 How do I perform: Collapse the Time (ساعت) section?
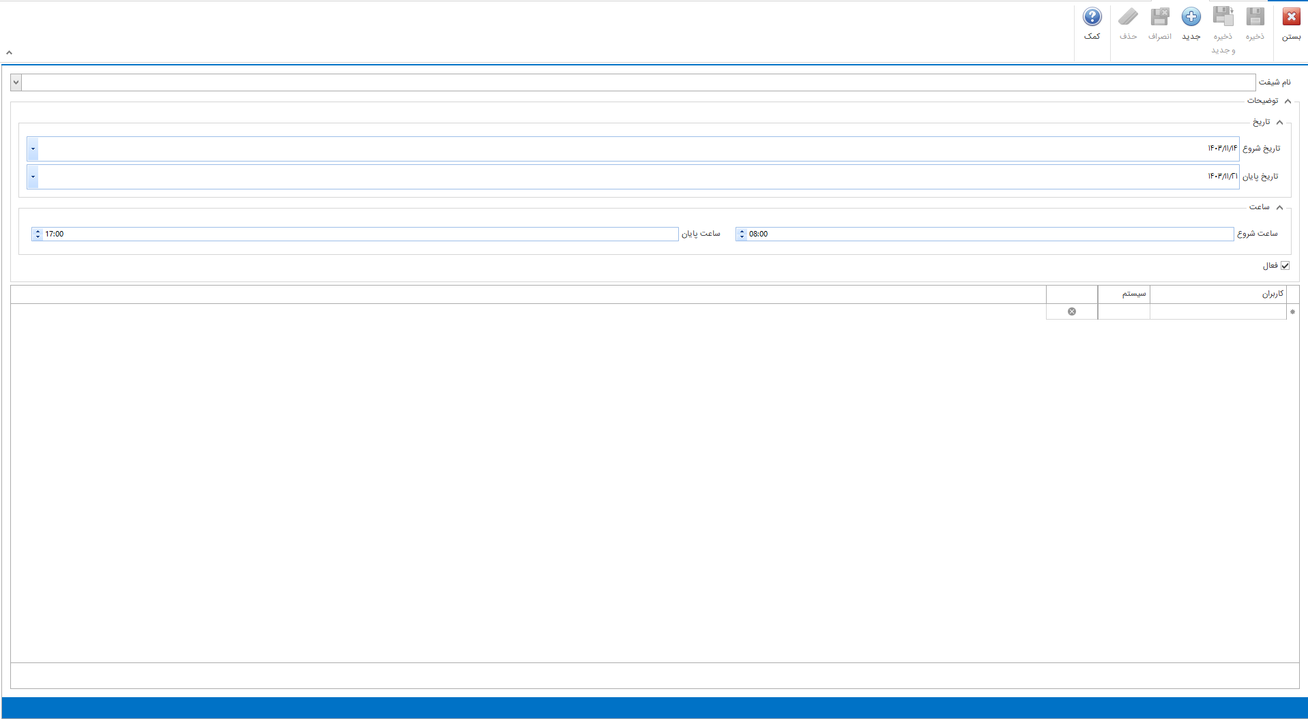tap(1279, 207)
